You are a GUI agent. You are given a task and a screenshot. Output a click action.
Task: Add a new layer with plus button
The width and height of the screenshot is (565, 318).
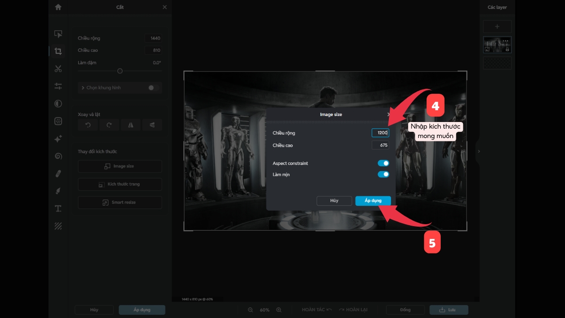(497, 27)
